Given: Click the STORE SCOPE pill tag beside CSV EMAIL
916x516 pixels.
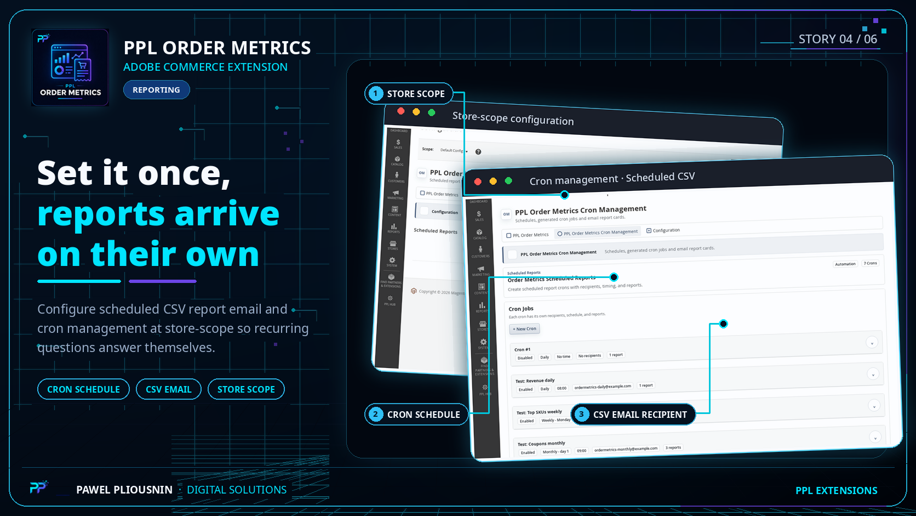Looking at the screenshot, I should click(246, 389).
